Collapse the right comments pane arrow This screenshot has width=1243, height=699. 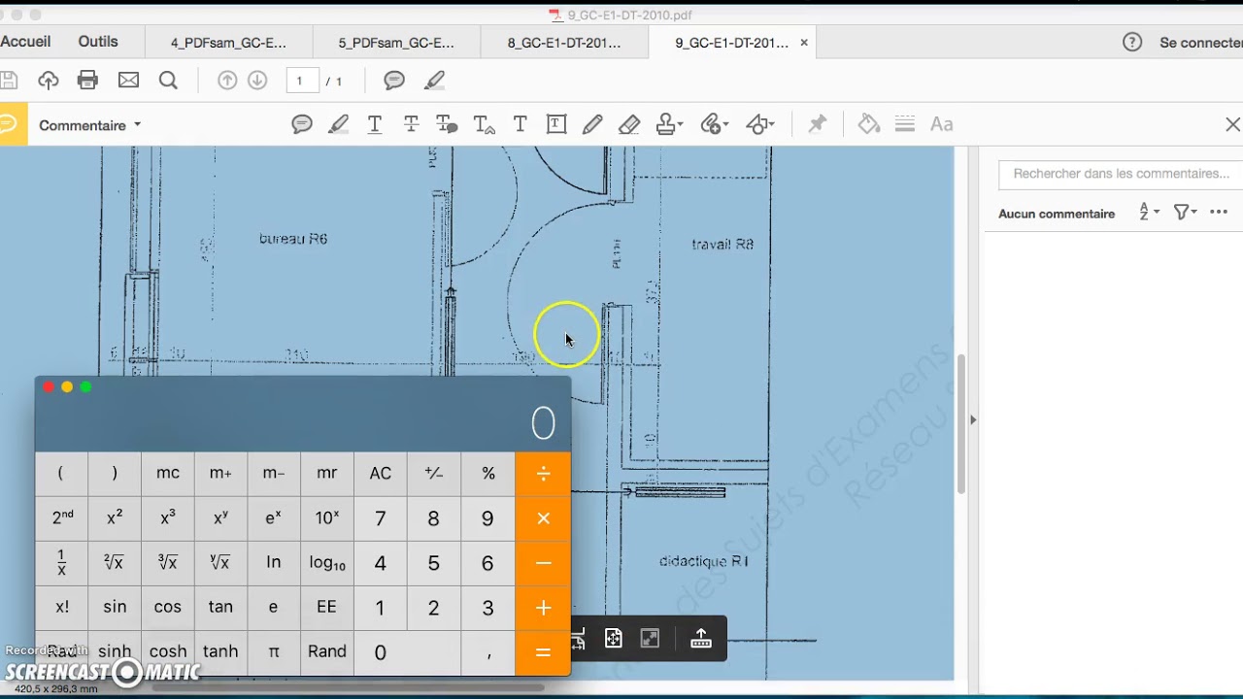click(973, 420)
